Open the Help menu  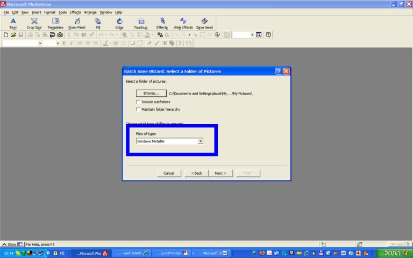point(118,12)
